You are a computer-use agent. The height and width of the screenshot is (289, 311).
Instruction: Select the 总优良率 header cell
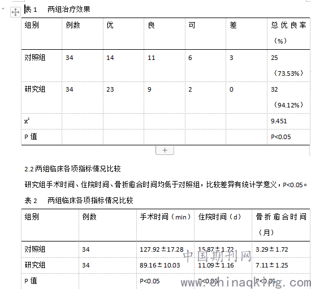click(288, 33)
